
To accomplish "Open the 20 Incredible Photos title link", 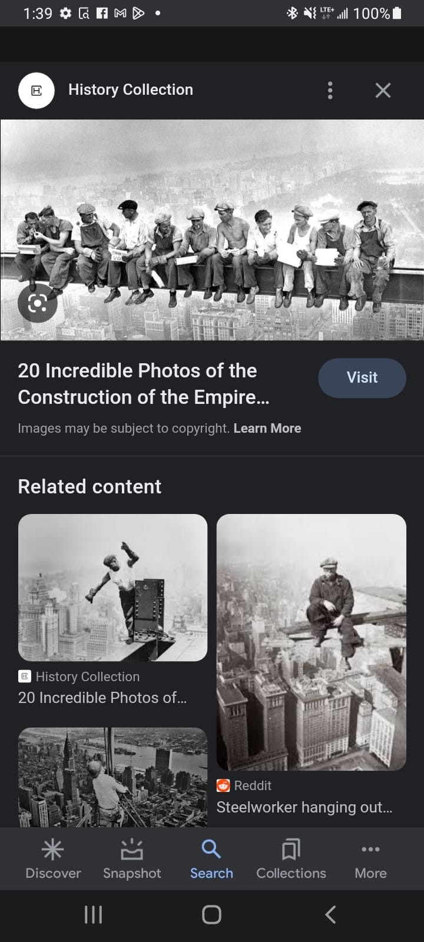I will pyautogui.click(x=144, y=384).
